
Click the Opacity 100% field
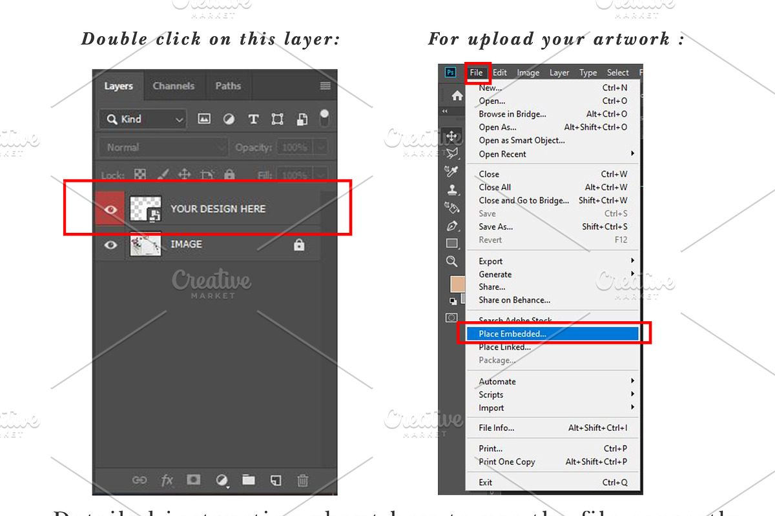coord(295,148)
